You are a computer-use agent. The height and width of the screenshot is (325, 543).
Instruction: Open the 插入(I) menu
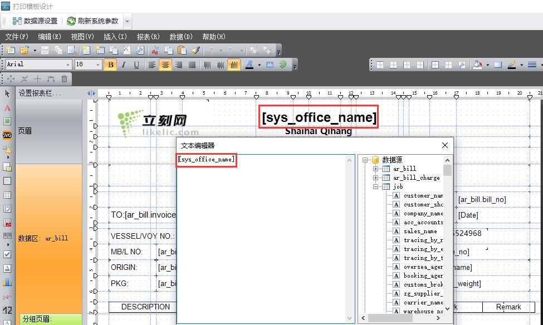click(x=115, y=37)
